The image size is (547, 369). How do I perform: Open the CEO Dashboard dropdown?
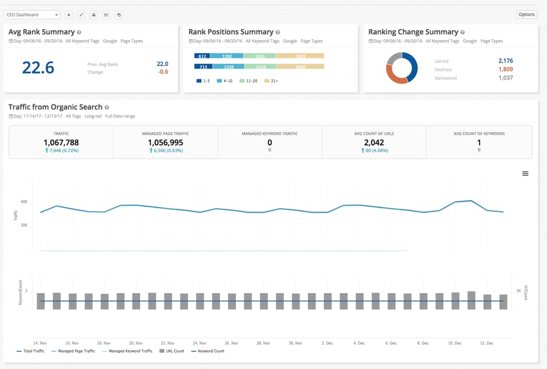[32, 15]
